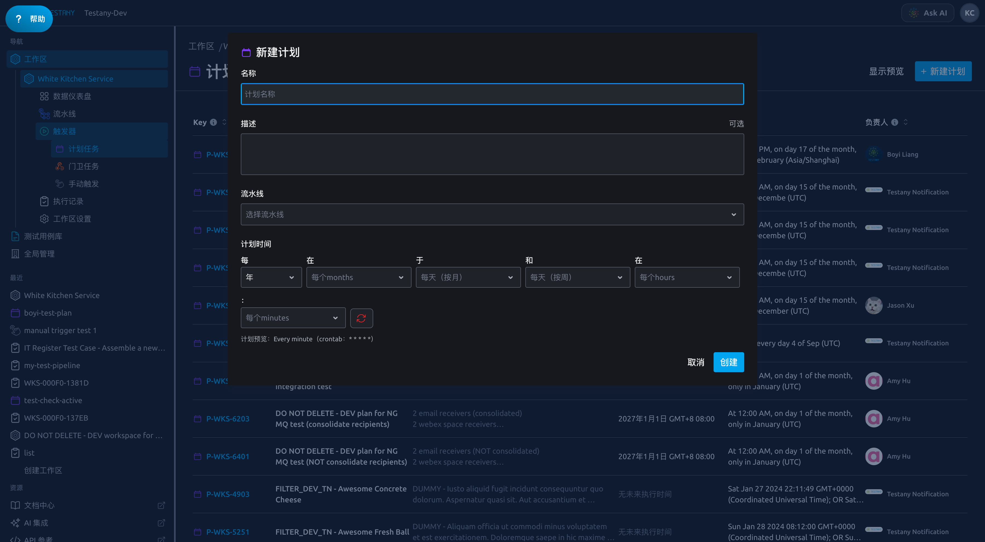Click the info icon next to Key

coord(213,122)
